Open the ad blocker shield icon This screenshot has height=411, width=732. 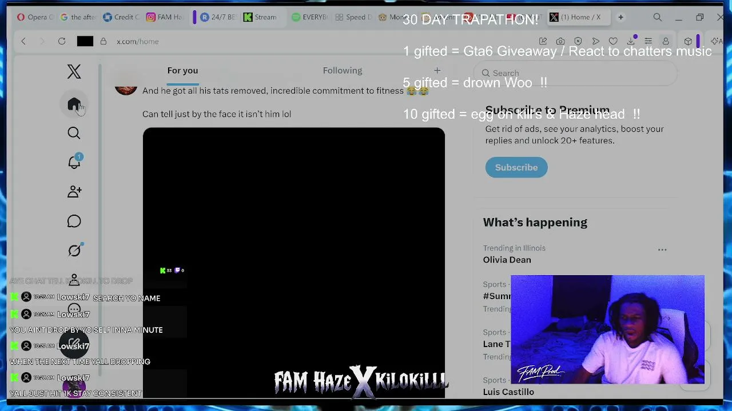[x=578, y=41]
